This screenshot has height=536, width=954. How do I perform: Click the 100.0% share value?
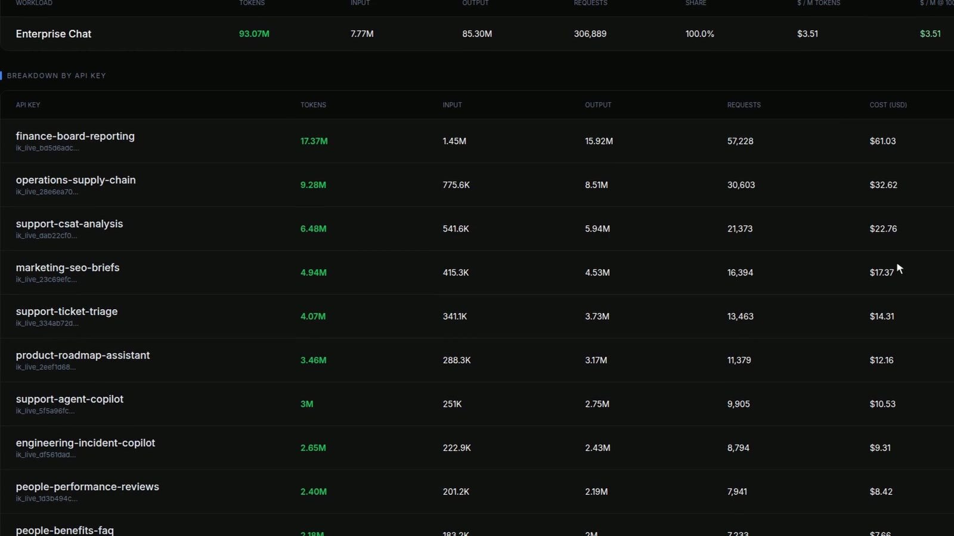tap(700, 34)
